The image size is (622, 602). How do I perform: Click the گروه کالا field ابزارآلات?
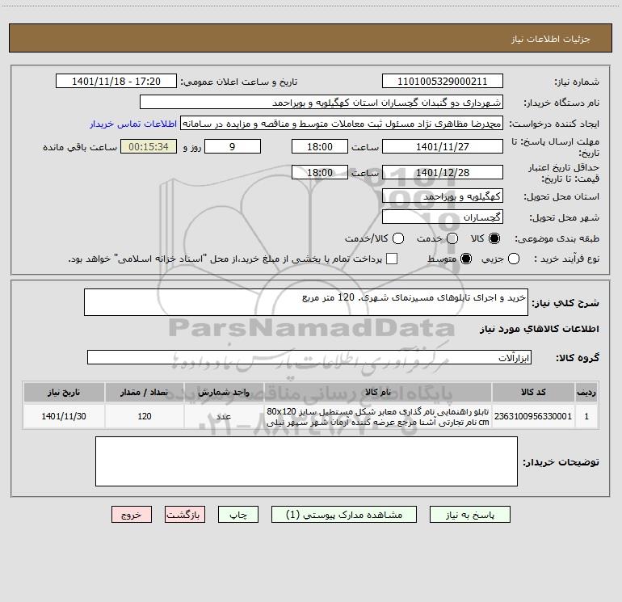point(309,357)
